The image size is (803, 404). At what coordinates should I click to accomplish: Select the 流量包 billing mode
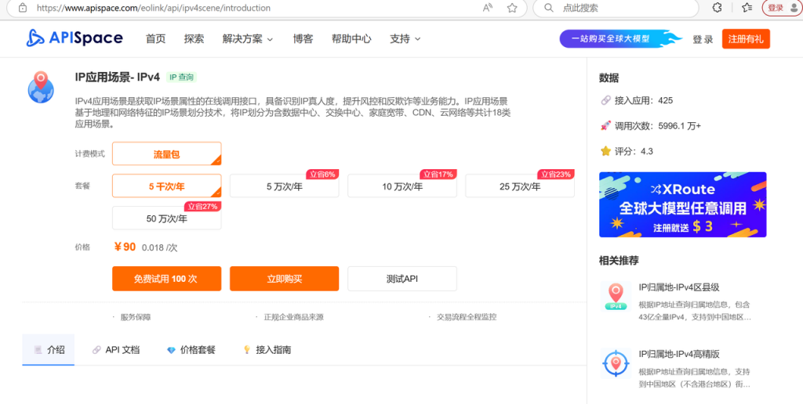tap(166, 154)
